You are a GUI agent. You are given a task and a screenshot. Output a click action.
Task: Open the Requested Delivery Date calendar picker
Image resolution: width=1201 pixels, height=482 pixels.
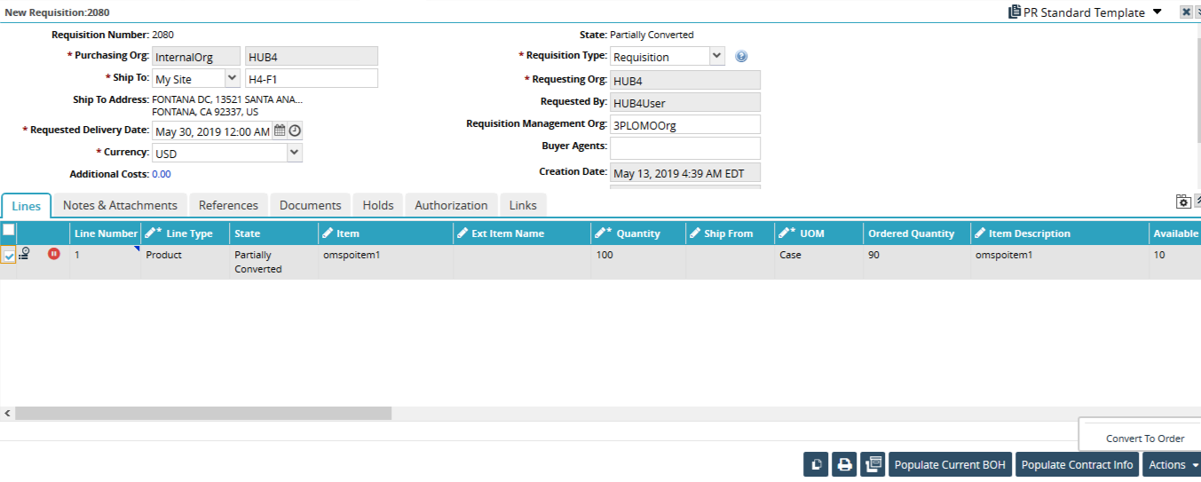coord(280,130)
